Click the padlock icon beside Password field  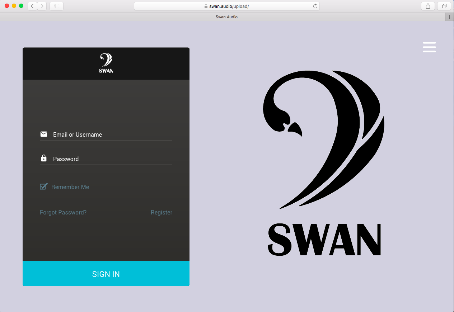click(x=44, y=158)
